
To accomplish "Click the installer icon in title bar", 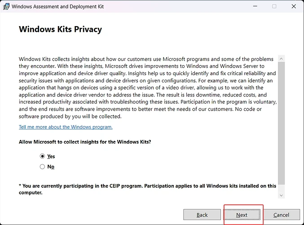I will coord(6,6).
